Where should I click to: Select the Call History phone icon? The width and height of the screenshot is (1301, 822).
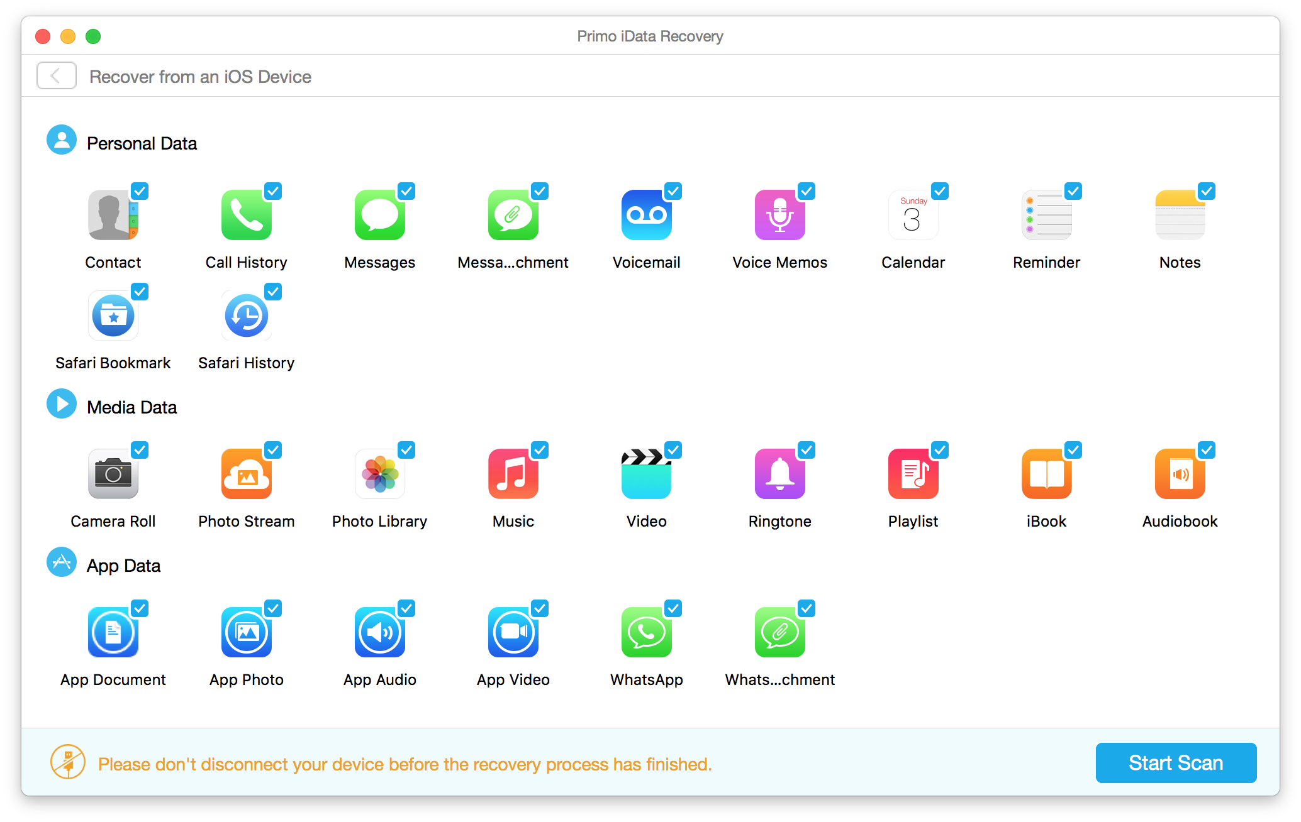pos(247,215)
